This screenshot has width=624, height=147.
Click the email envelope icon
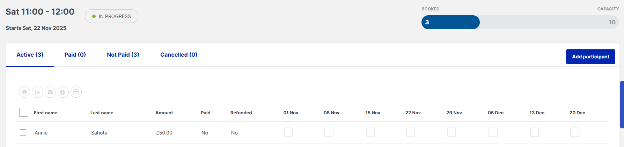click(x=50, y=92)
